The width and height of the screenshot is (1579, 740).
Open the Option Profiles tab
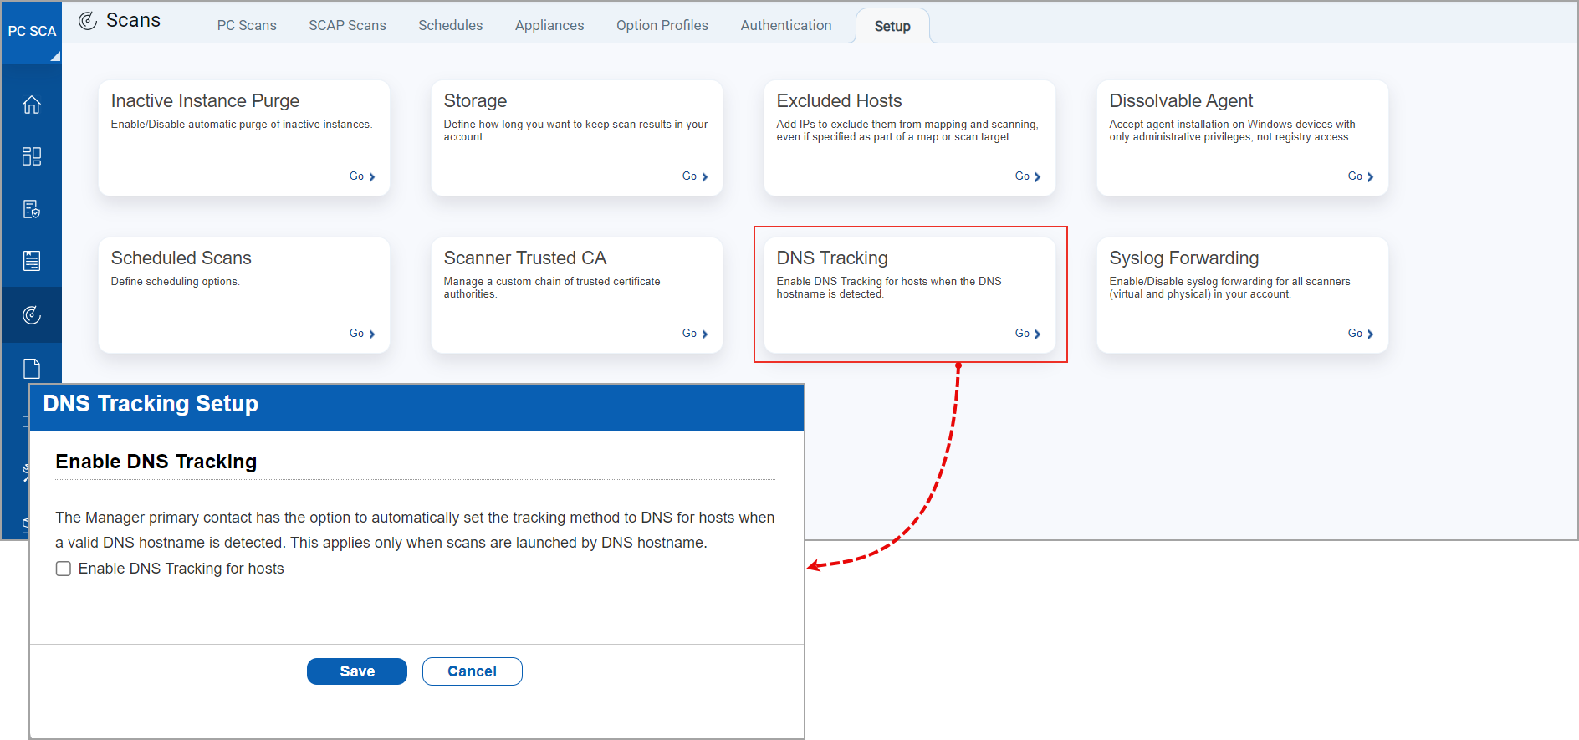click(662, 25)
